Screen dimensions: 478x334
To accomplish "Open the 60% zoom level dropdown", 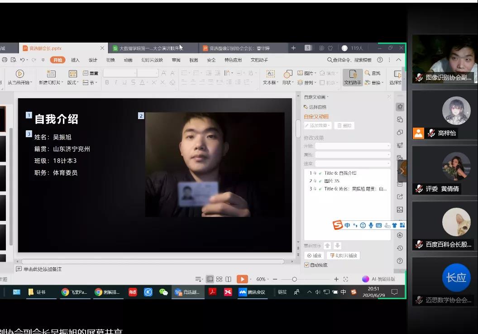I will [262, 279].
